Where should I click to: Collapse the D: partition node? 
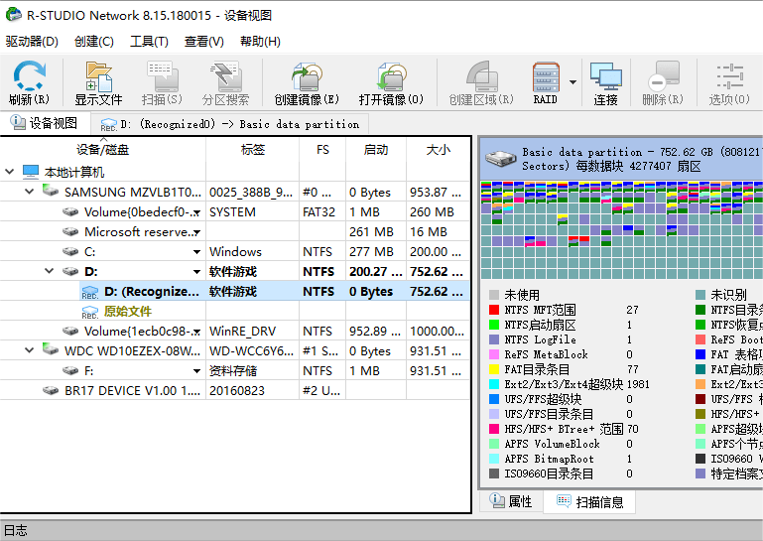50,271
